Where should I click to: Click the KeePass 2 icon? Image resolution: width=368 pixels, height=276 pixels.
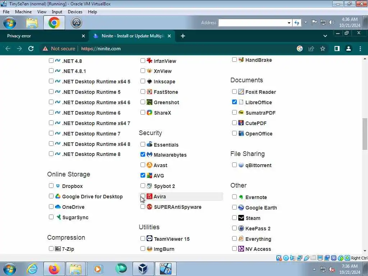coord(241,228)
